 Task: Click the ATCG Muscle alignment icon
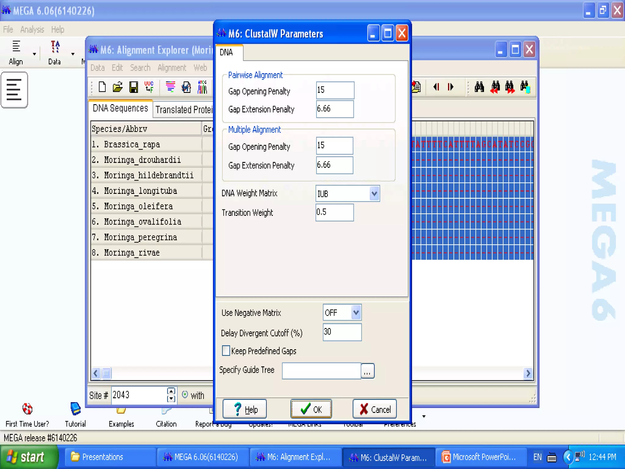[202, 87]
